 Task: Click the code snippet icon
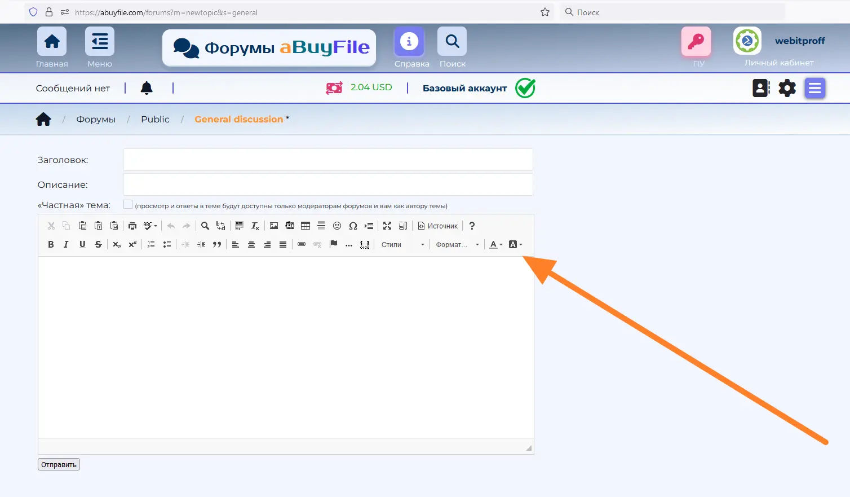365,244
